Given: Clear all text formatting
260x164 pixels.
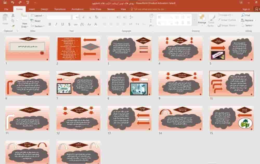Looking at the screenshot, I should point(96,17).
